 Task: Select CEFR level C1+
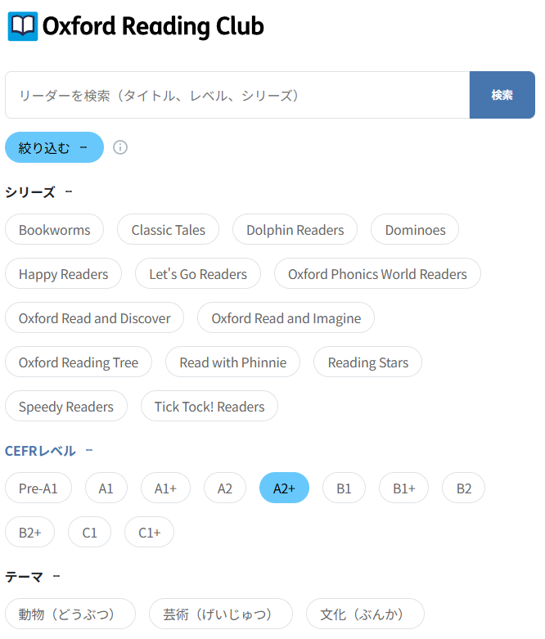(149, 532)
